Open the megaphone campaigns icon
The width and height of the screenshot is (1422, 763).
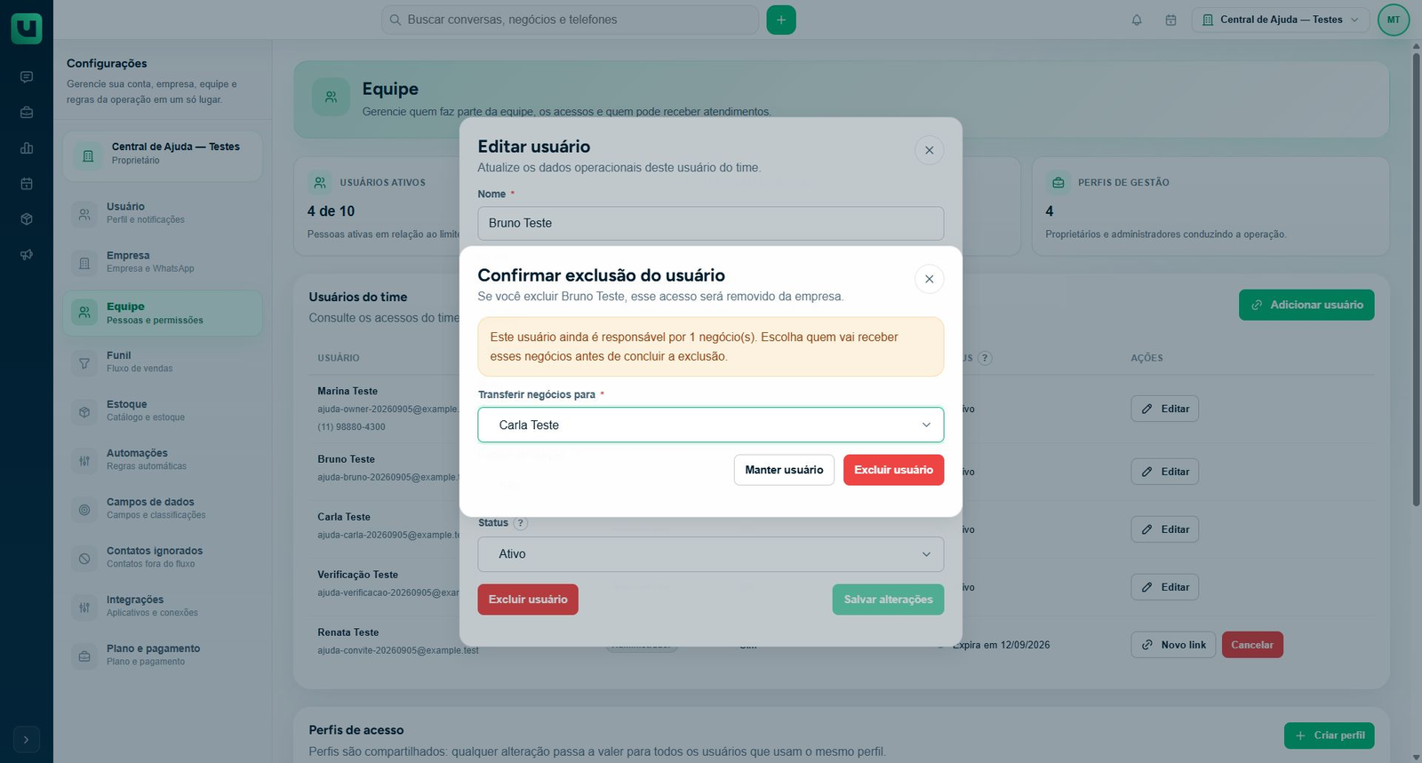[27, 255]
